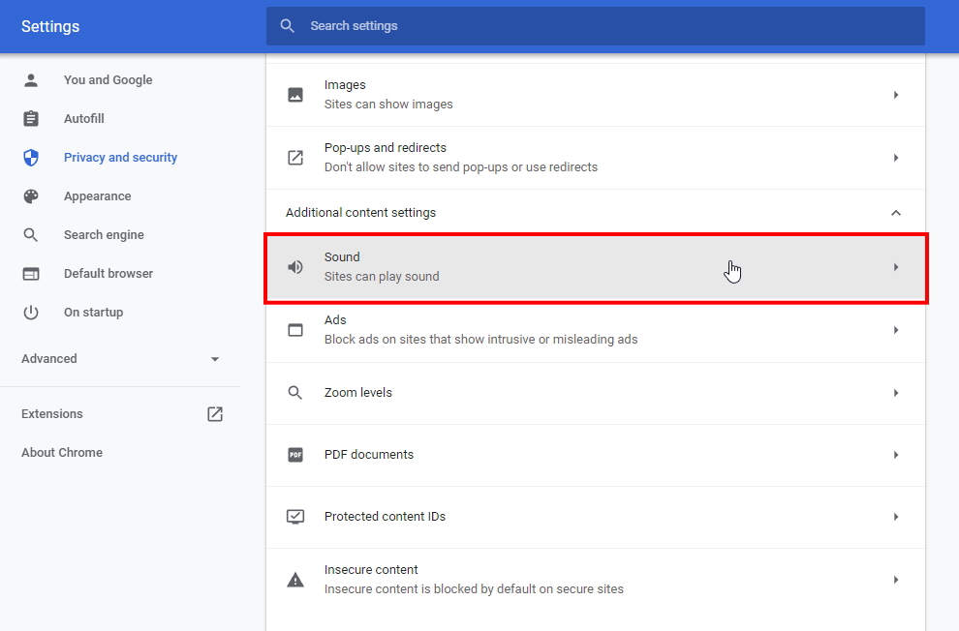959x631 pixels.
Task: Click the Zoom levels magnifier icon
Action: click(x=295, y=393)
